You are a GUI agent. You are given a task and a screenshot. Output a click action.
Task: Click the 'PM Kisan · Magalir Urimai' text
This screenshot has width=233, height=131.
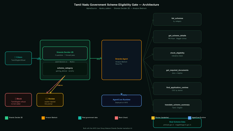[177, 39]
